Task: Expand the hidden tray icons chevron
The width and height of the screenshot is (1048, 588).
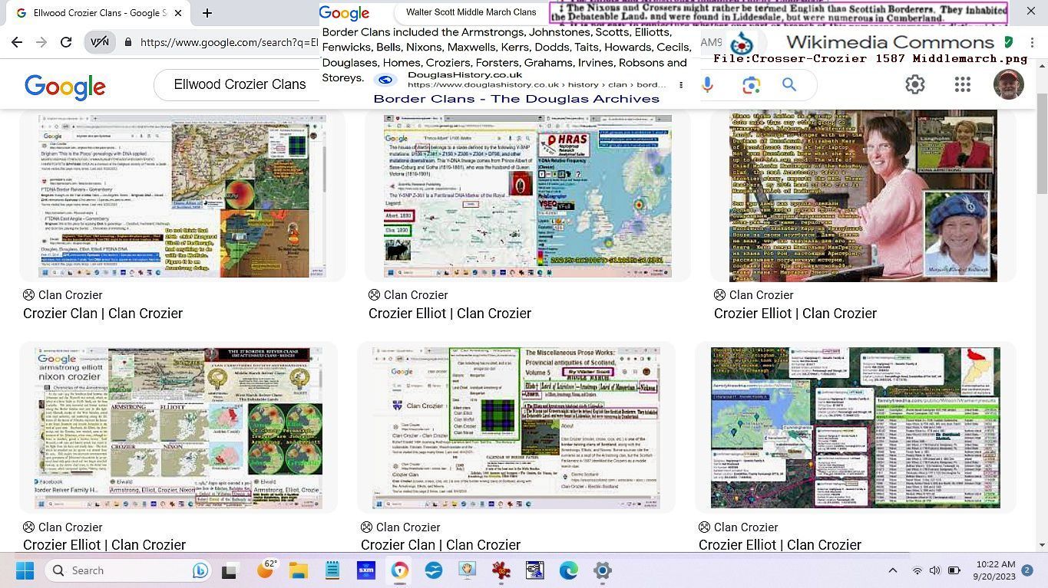Action: pyautogui.click(x=892, y=570)
